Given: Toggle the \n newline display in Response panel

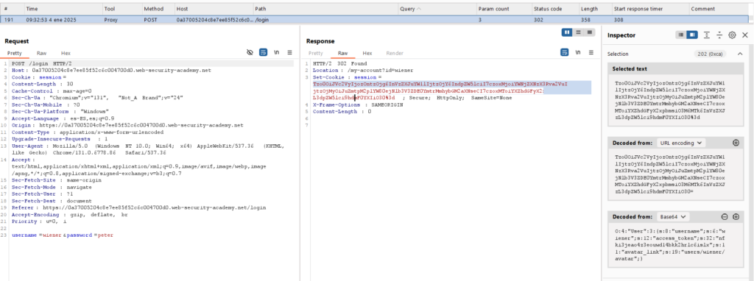Looking at the screenshot, I should 577,52.
